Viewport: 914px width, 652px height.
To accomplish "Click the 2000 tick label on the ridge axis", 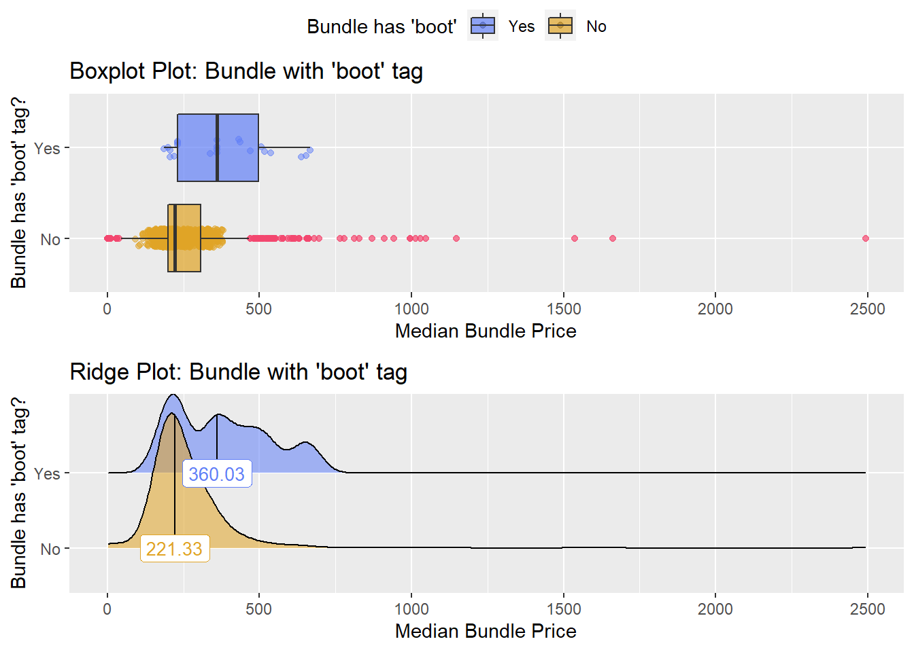I will [715, 609].
